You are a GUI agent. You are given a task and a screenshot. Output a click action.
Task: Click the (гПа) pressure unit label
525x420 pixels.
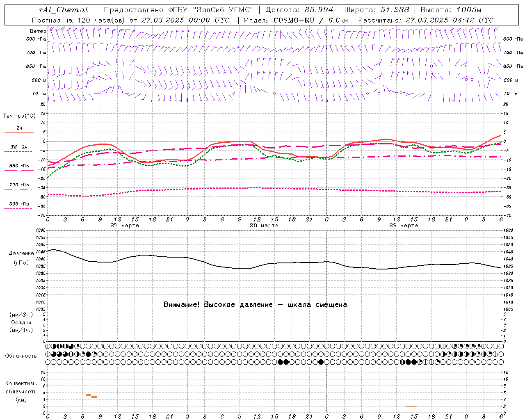[21, 263]
